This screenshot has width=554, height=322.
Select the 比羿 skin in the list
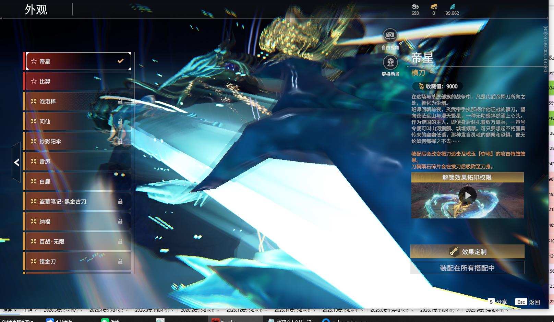[x=78, y=81]
